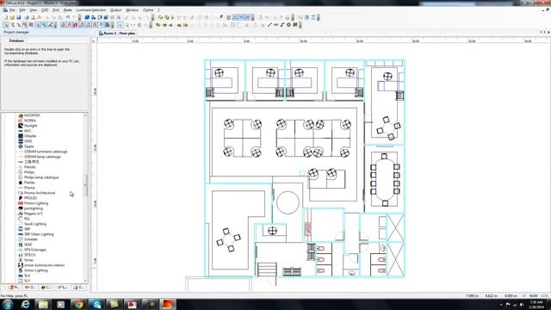Open the CAD menu
The width and height of the screenshot is (551, 310).
pyautogui.click(x=45, y=10)
